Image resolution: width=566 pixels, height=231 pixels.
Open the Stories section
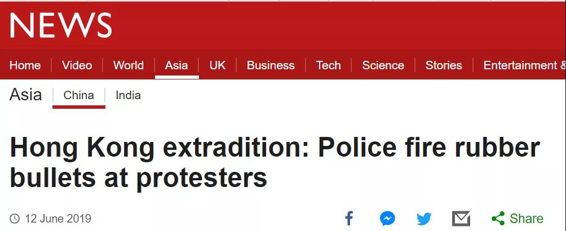click(x=444, y=65)
